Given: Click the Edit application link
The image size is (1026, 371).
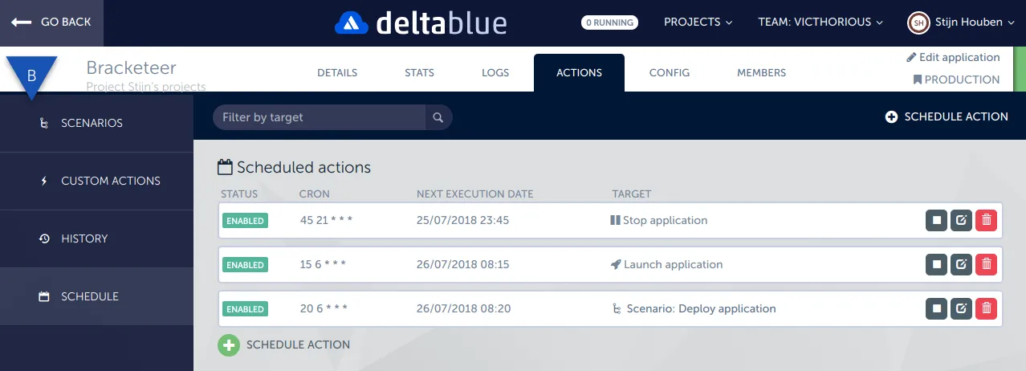Looking at the screenshot, I should tap(953, 57).
